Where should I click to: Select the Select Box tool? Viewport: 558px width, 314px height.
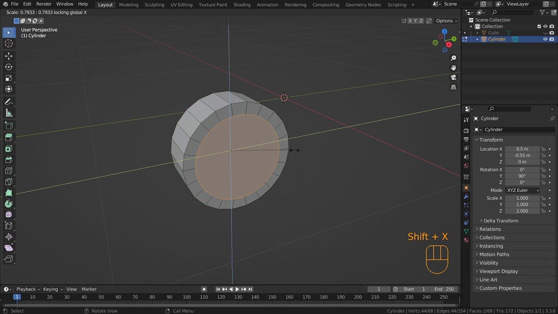(x=9, y=33)
